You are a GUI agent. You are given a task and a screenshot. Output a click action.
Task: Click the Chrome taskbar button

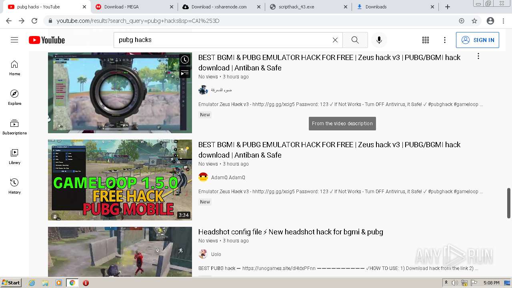[72, 283]
